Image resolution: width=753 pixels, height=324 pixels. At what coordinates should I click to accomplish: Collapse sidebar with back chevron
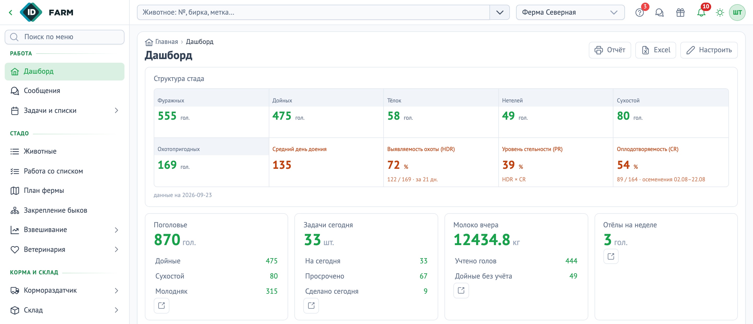[x=11, y=12]
